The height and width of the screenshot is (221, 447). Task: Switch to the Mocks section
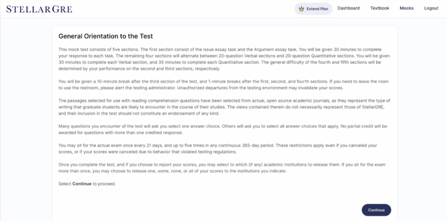[407, 8]
